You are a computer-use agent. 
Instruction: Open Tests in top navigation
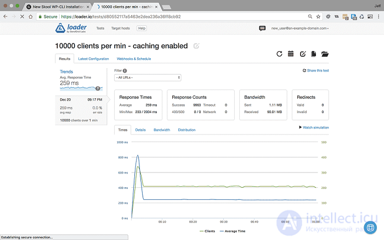click(x=100, y=28)
